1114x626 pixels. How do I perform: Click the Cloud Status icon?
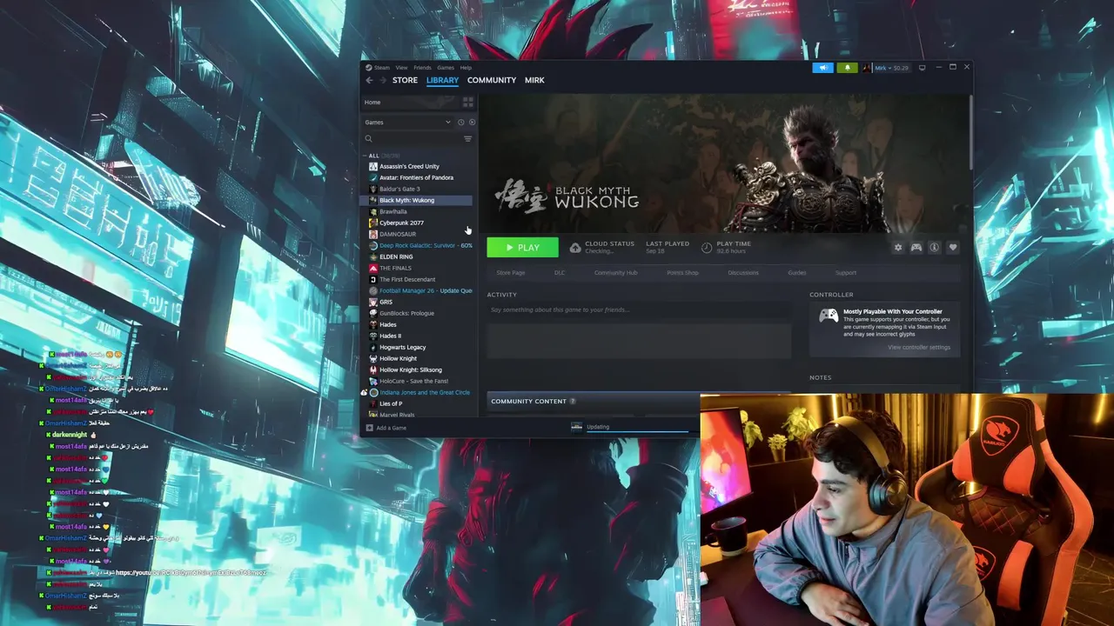pos(575,248)
